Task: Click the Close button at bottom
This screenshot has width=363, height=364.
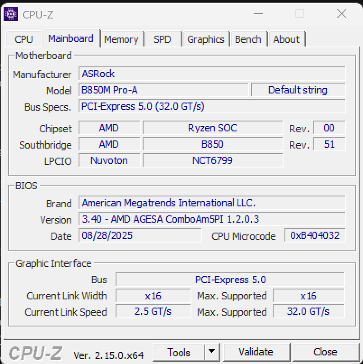Action: [326, 352]
